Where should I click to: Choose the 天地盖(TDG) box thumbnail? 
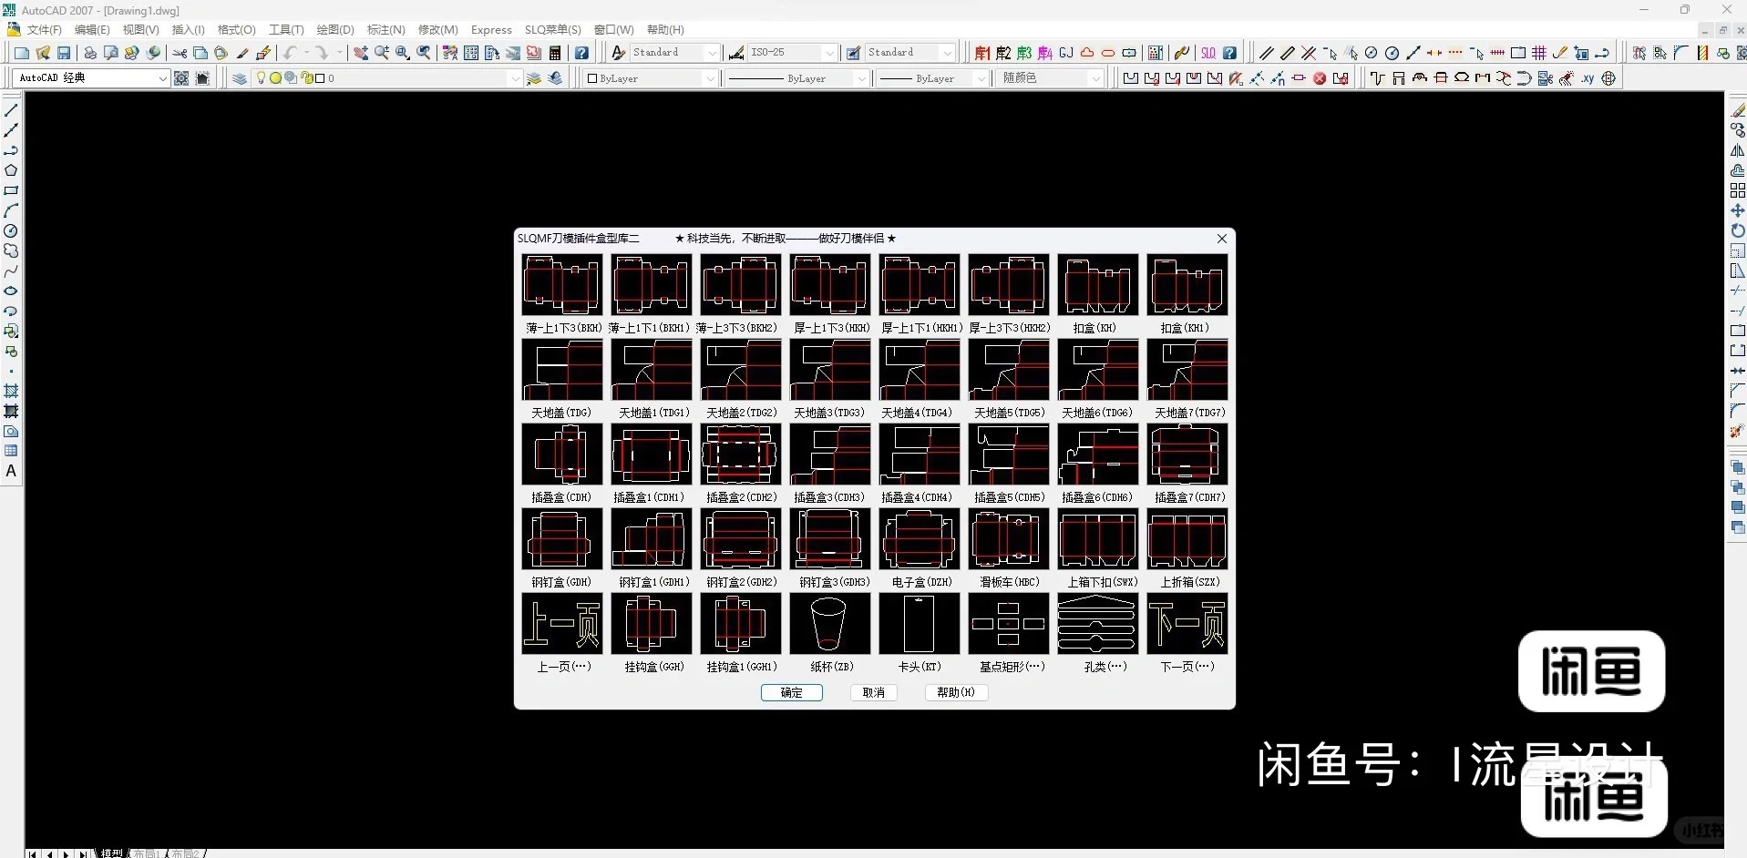[562, 370]
